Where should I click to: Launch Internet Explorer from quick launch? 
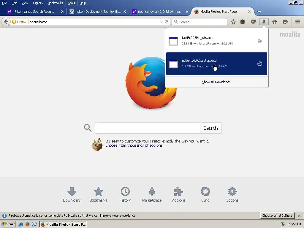[21, 224]
